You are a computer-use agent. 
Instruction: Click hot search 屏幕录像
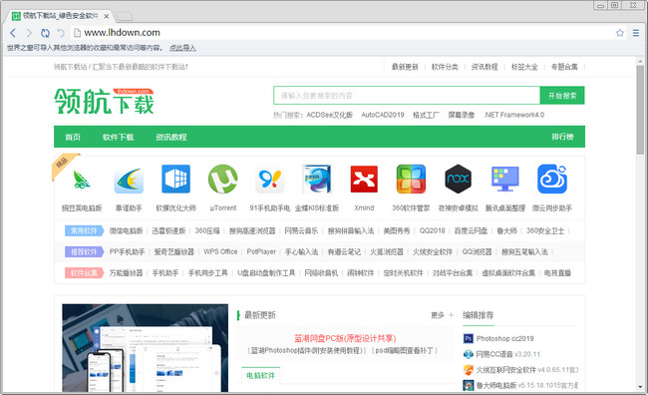tap(462, 115)
